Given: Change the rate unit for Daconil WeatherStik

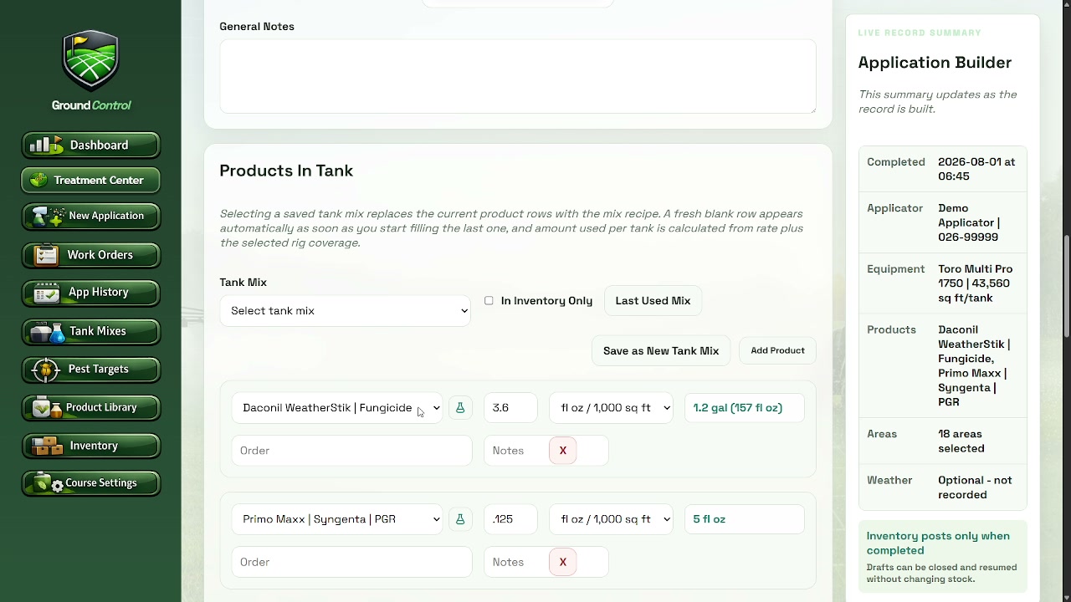Looking at the screenshot, I should (611, 408).
